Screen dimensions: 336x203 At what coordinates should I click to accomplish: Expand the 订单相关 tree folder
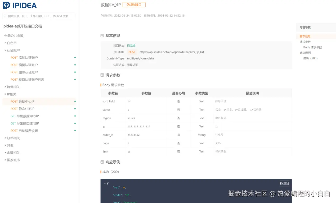[x=5, y=138]
